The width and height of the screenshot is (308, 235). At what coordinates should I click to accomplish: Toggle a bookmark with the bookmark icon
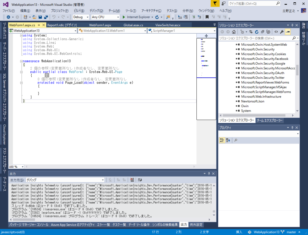click(207, 17)
